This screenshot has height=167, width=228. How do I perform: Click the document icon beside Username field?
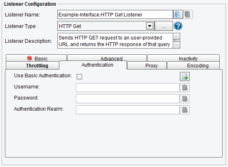(x=185, y=88)
